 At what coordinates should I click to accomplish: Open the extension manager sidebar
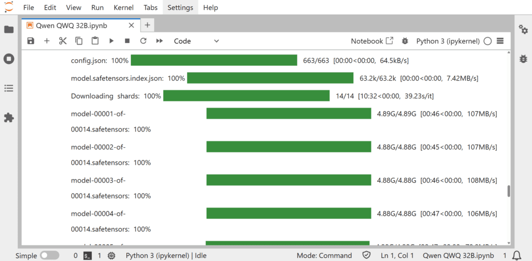click(x=9, y=118)
